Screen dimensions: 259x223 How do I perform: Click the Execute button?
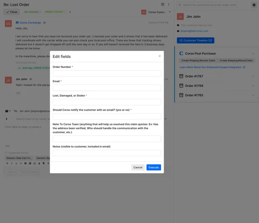click(x=154, y=167)
